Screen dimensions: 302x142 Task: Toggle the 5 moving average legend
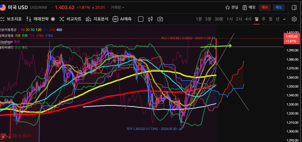point(18,30)
